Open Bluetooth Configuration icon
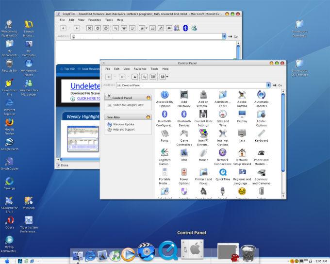The height and width of the screenshot is (264, 330). click(x=165, y=118)
